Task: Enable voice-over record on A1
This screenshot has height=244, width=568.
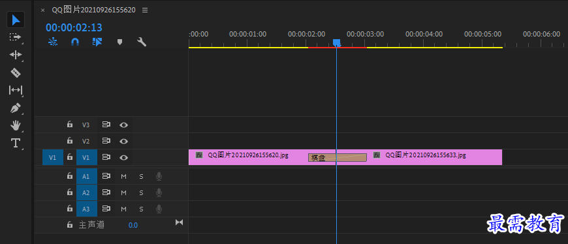Action: click(159, 177)
